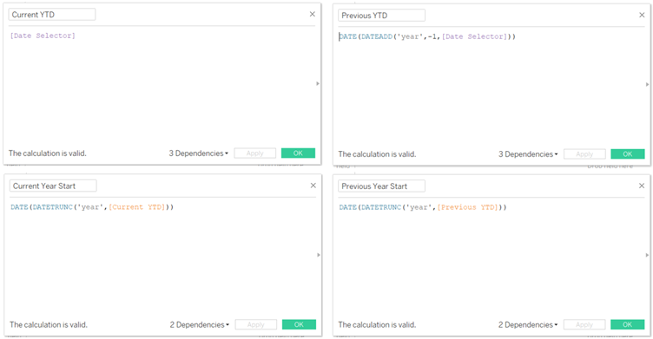Click the Previous YTD formula text
Viewport: 653px width, 339px height.
pyautogui.click(x=427, y=36)
